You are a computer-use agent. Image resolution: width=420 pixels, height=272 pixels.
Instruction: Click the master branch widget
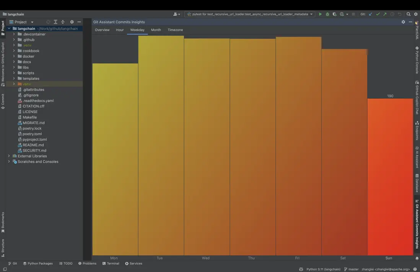(x=351, y=269)
